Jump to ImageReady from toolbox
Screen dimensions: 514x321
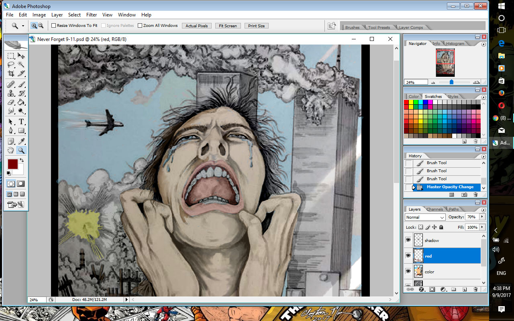pos(16,205)
